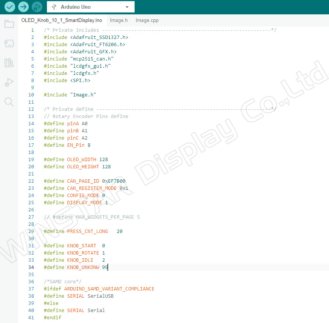Click the board selector dropdown arrow

coord(127,7)
